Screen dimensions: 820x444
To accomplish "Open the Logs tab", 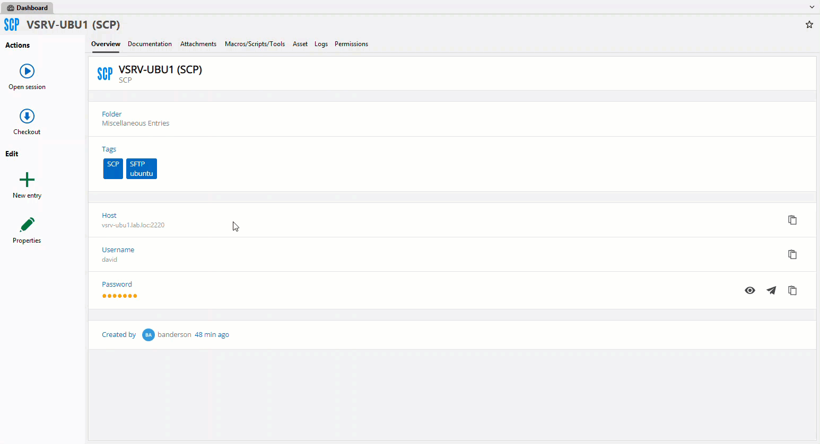I will click(321, 44).
